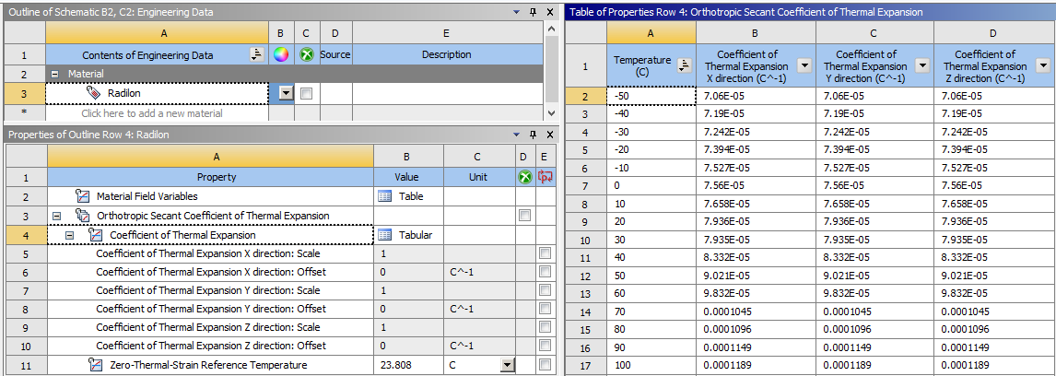This screenshot has width=1056, height=376.
Task: Click the Material Field Variables property icon
Action: coord(83,197)
